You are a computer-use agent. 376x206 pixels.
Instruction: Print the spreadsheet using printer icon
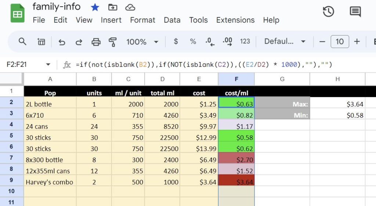[x=96, y=42]
